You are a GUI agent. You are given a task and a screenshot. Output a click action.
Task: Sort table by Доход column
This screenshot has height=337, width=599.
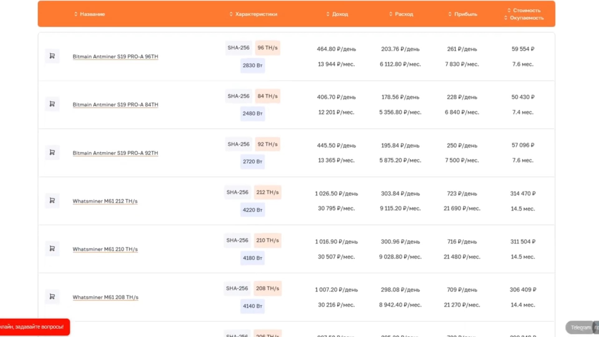coord(337,14)
